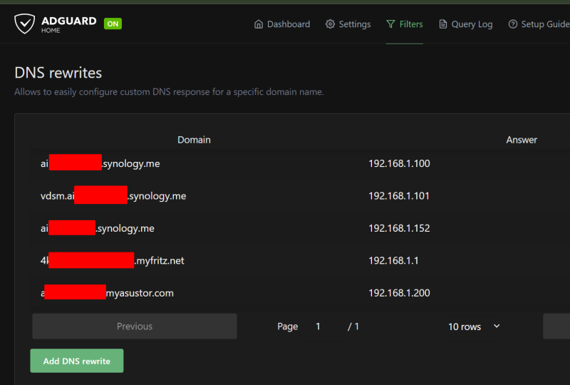The height and width of the screenshot is (385, 570).
Task: Click the Settings gear icon
Action: click(330, 24)
